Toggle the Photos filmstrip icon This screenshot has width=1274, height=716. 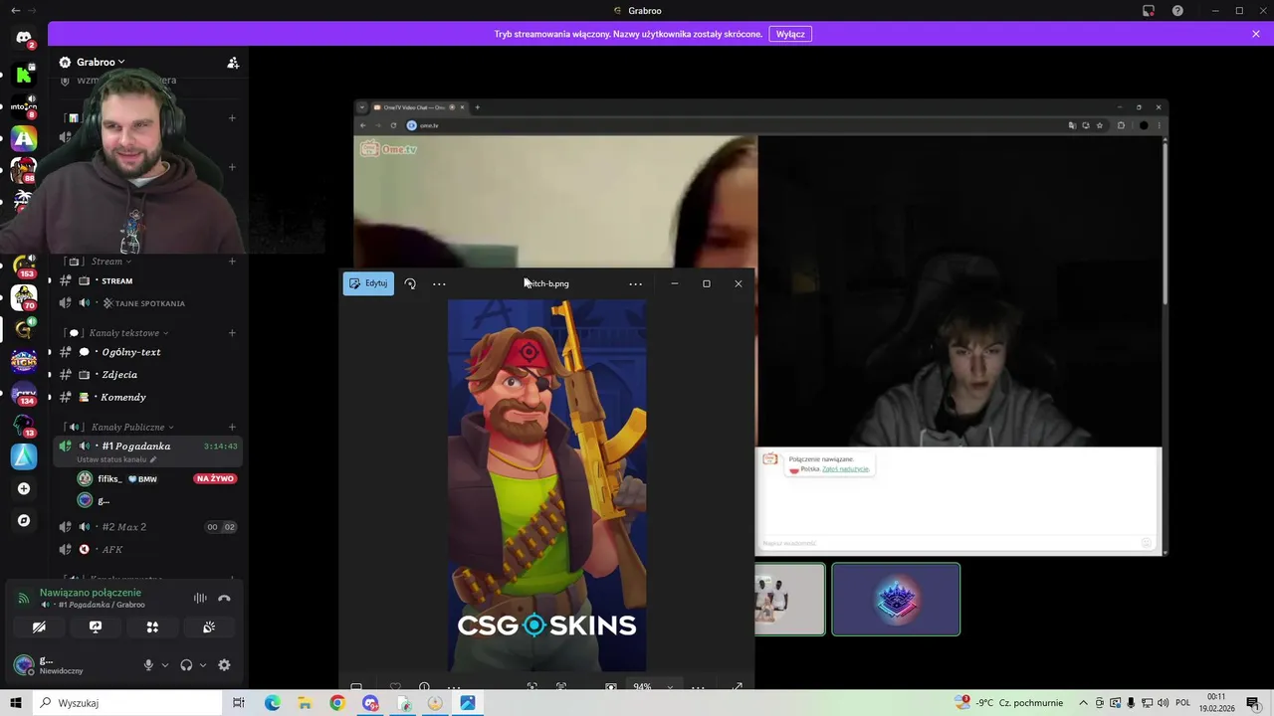(x=356, y=687)
